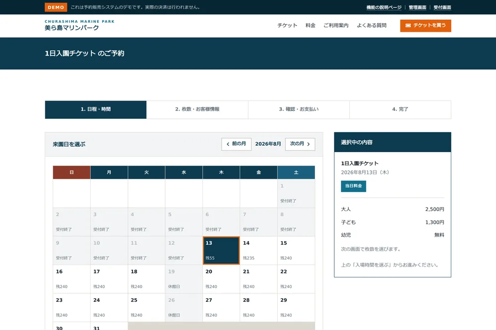Select August 13 with 残55
496x330 pixels.
[x=221, y=250]
